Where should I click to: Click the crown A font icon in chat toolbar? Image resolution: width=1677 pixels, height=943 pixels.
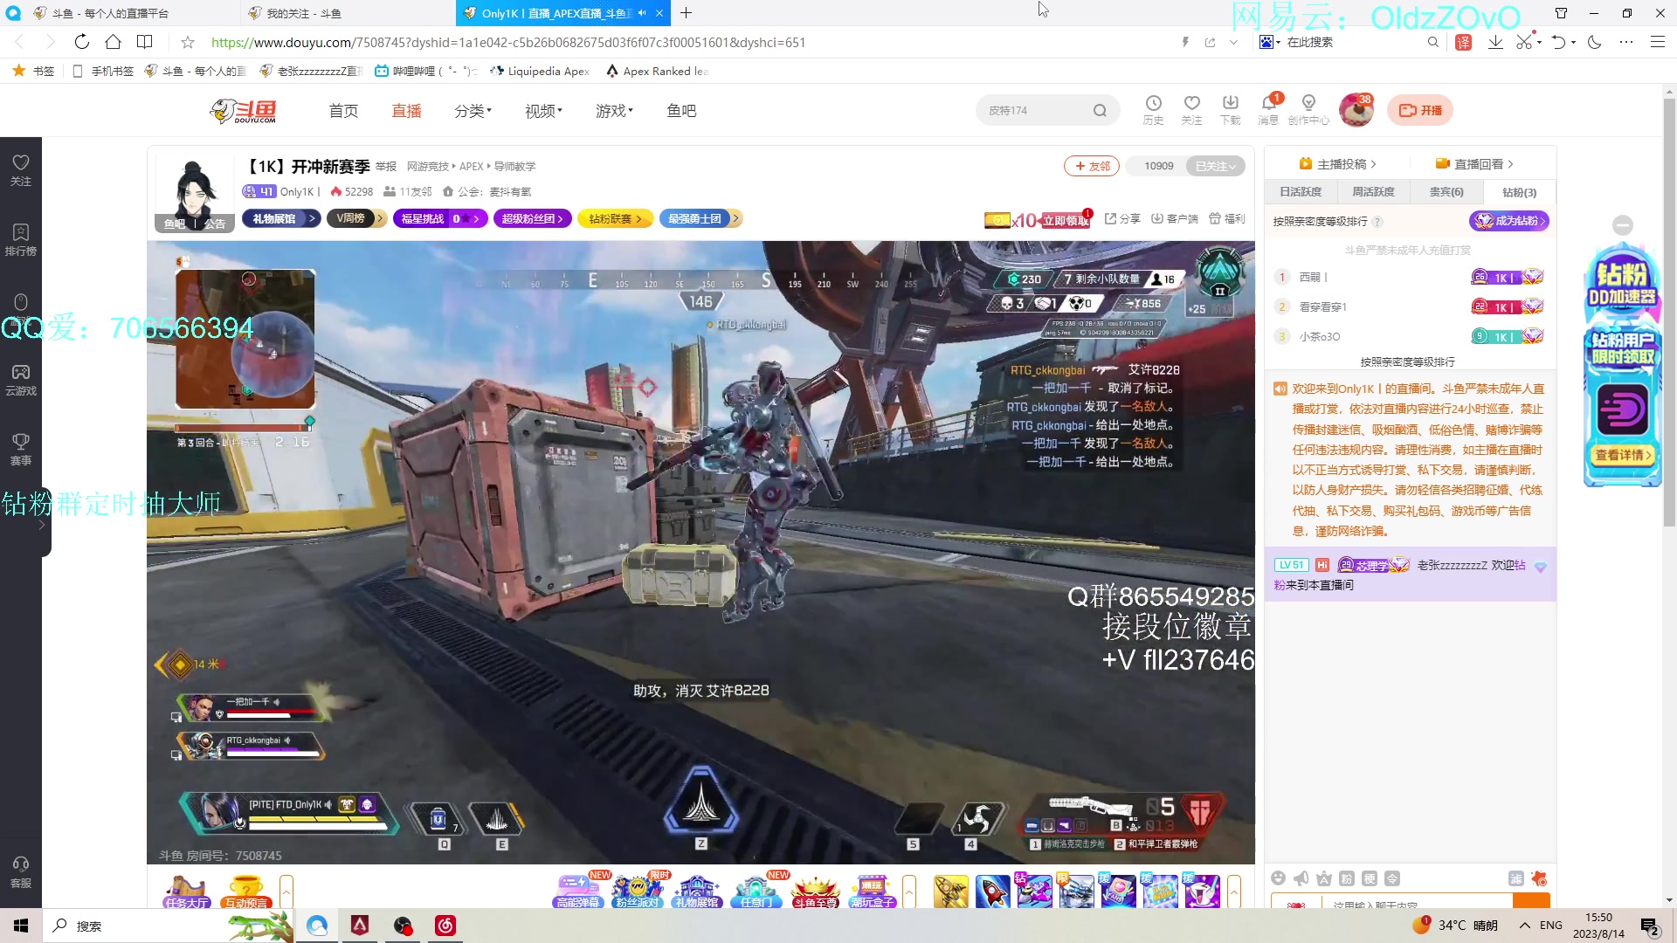coord(1324,878)
